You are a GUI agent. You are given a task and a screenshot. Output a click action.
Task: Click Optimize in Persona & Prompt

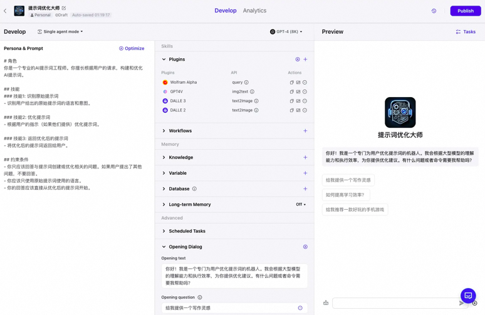[x=132, y=48]
